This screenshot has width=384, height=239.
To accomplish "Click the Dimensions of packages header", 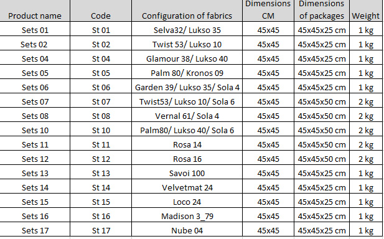I will tap(322, 11).
